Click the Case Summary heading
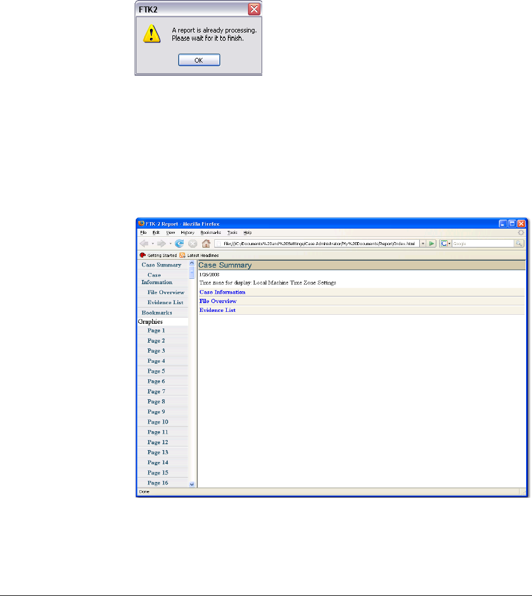 click(x=225, y=265)
